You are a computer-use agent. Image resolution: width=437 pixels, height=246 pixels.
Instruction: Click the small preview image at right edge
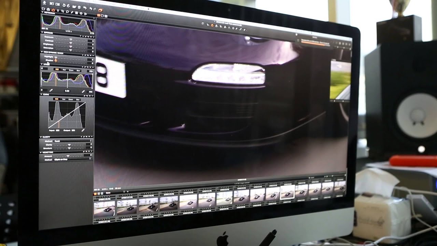click(x=340, y=81)
